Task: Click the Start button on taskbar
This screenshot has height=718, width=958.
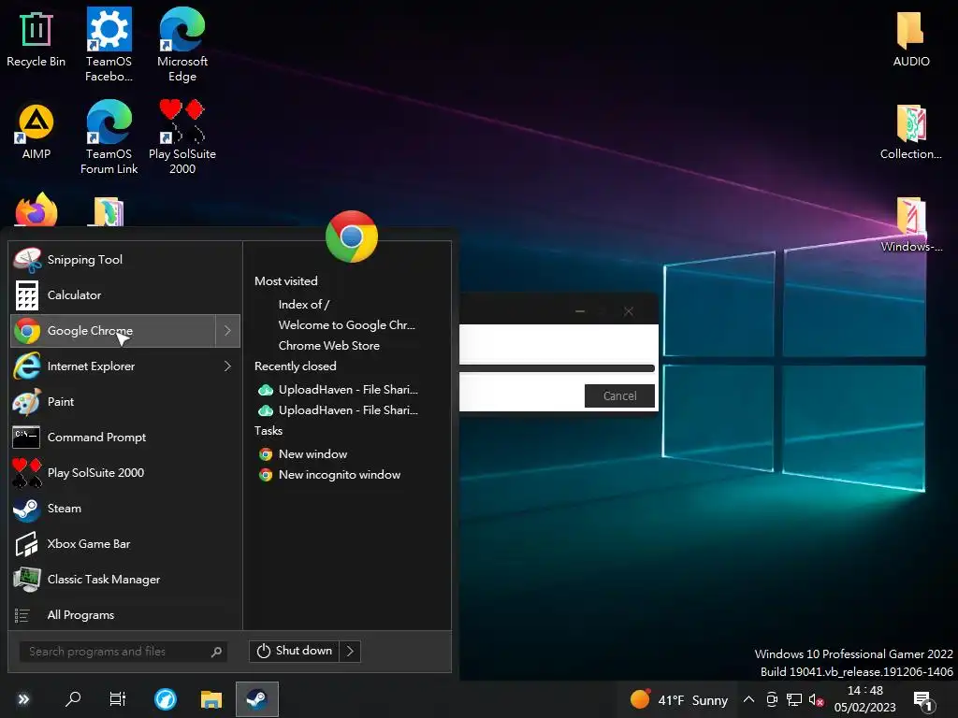Action: [23, 699]
